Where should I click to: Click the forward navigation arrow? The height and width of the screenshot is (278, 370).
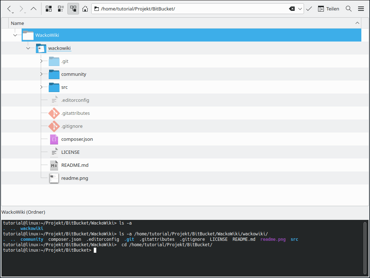[x=22, y=9]
